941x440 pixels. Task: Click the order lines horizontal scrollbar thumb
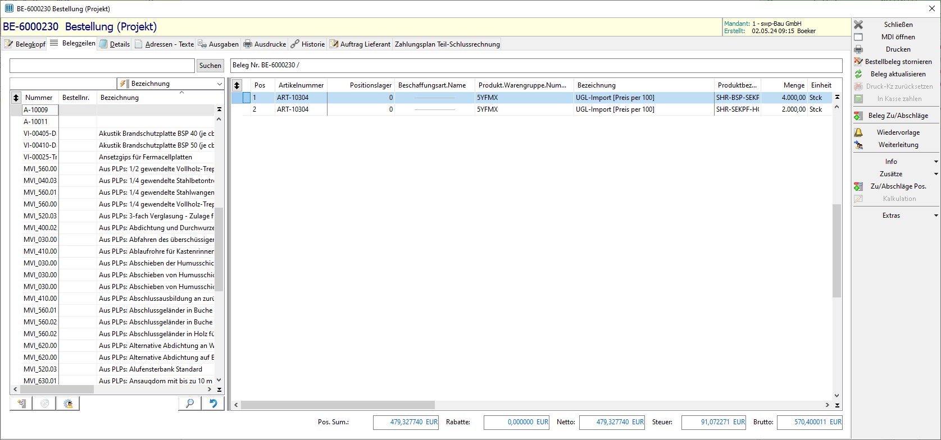pyautogui.click(x=338, y=405)
